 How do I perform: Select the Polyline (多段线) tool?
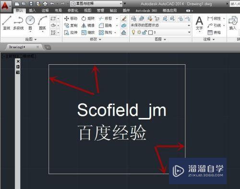tap(18, 23)
